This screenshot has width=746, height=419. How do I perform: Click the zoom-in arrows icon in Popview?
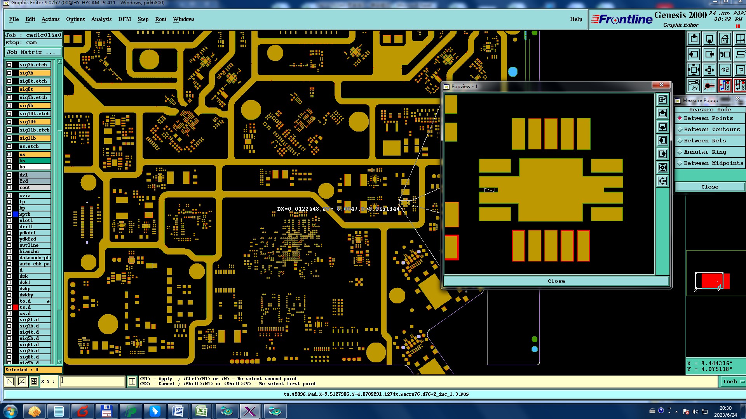tap(662, 168)
